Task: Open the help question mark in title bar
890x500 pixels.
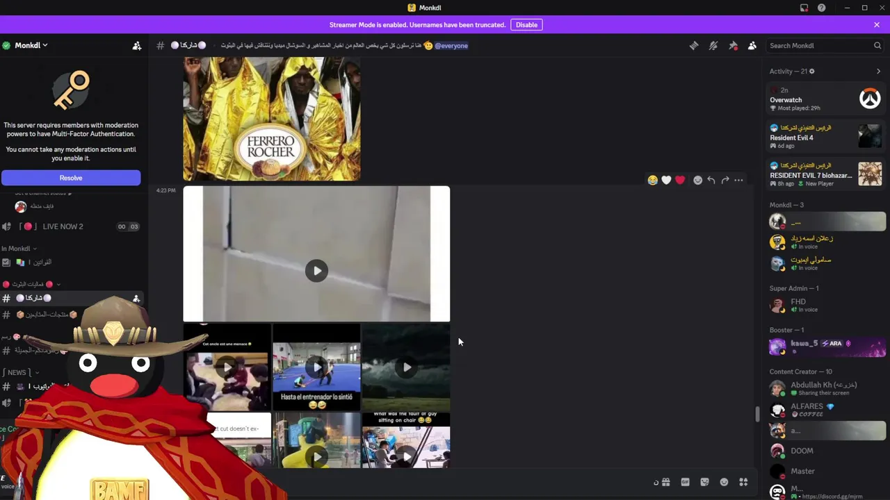Action: [x=822, y=8]
